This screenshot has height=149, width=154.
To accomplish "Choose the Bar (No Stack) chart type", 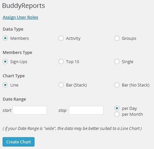I will [117, 85].
